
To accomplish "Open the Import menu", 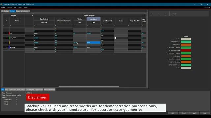I will tap(10, 7).
